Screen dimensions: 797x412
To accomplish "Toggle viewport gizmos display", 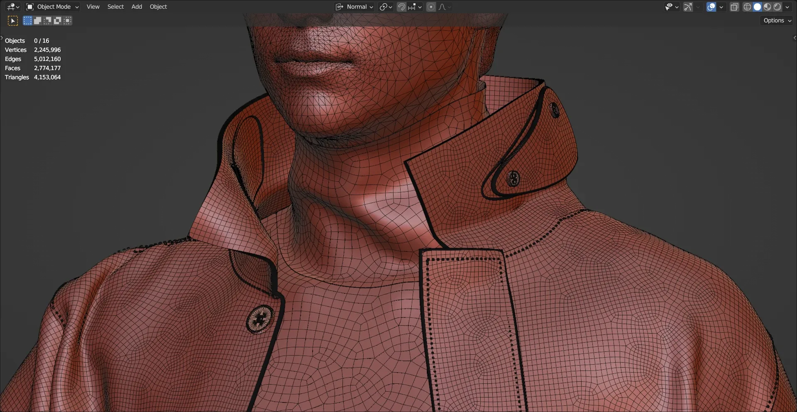I will (688, 7).
